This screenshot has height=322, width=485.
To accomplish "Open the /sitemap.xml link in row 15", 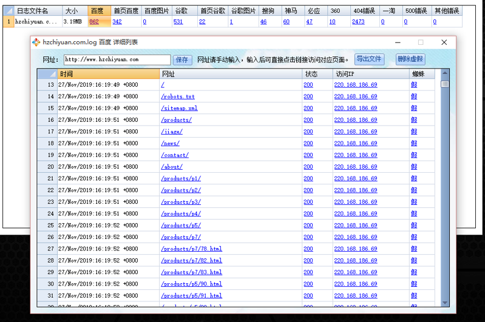I will (179, 108).
